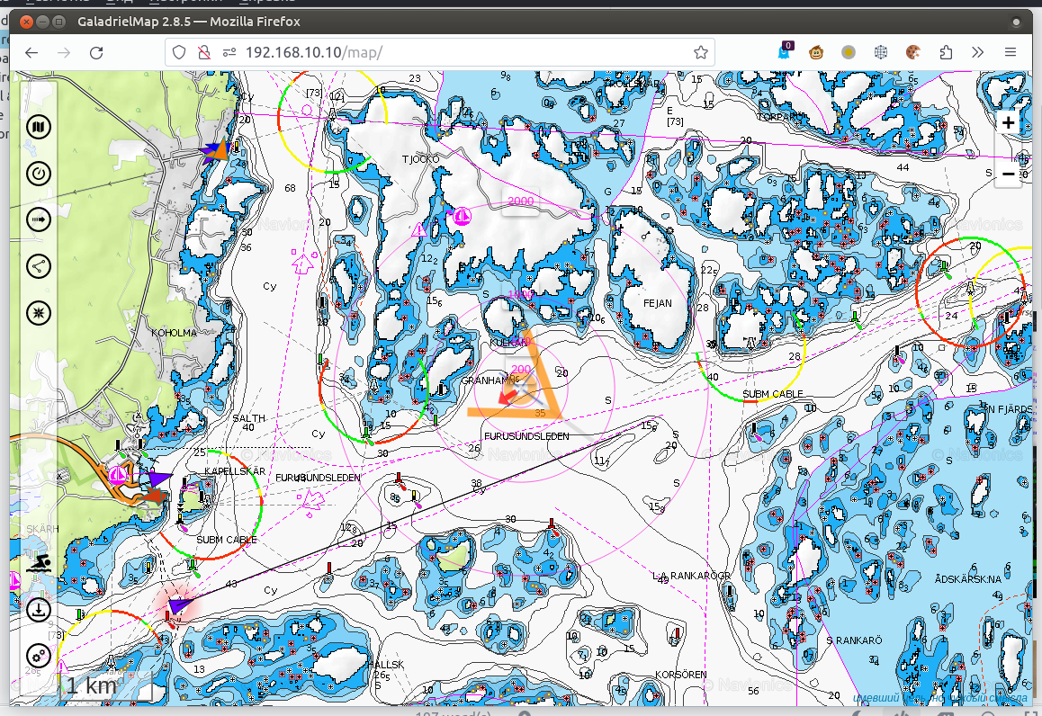The height and width of the screenshot is (716, 1042).
Task: Click the swimmer icon in sidebar
Action: click(39, 563)
